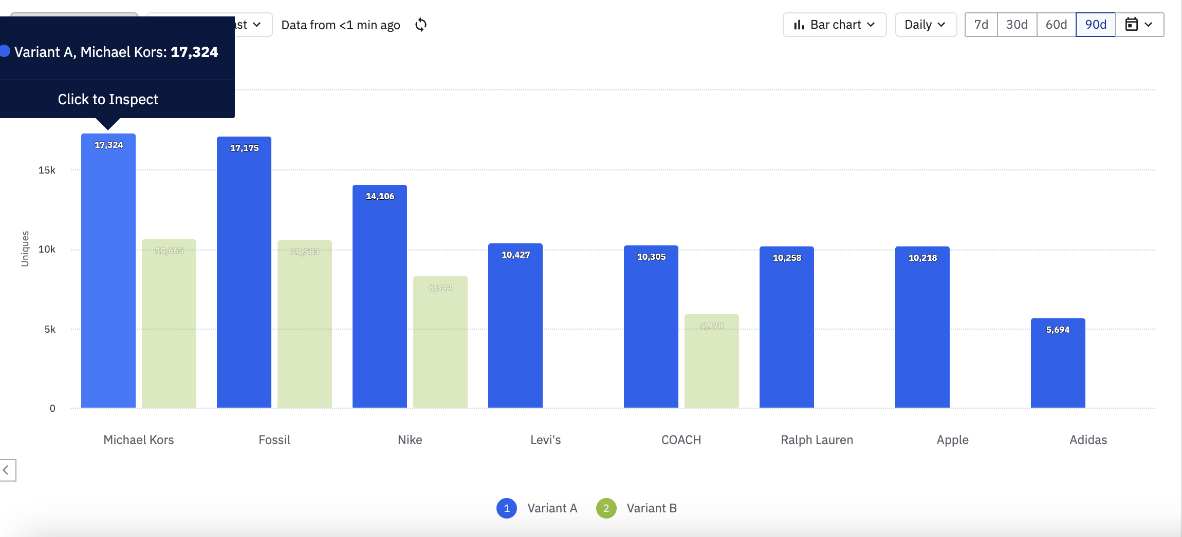Open the Bar chart type dropdown

pyautogui.click(x=835, y=25)
